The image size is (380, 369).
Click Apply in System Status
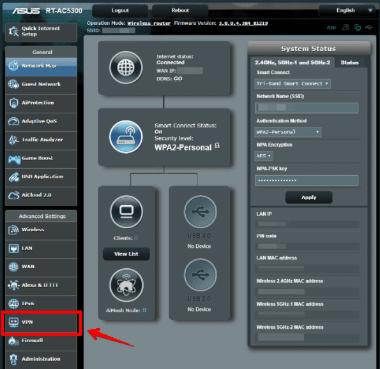pos(308,198)
